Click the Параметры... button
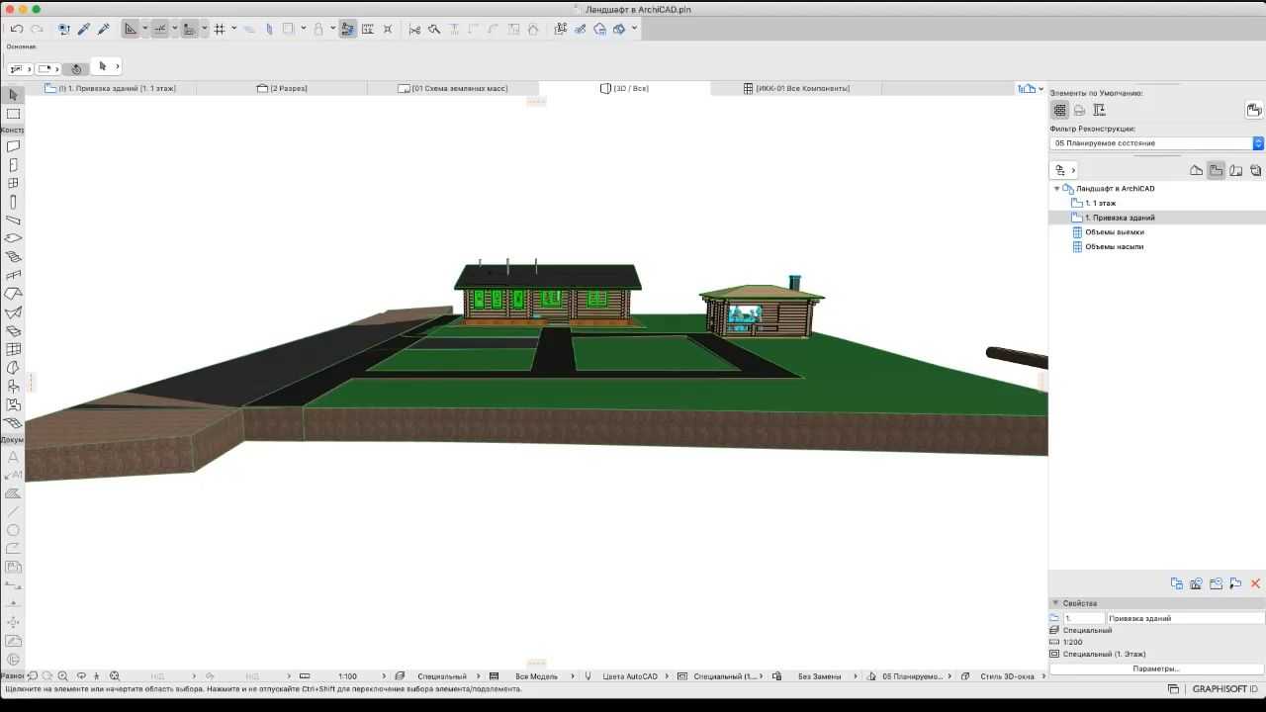This screenshot has height=712, width=1266. coord(1156,668)
